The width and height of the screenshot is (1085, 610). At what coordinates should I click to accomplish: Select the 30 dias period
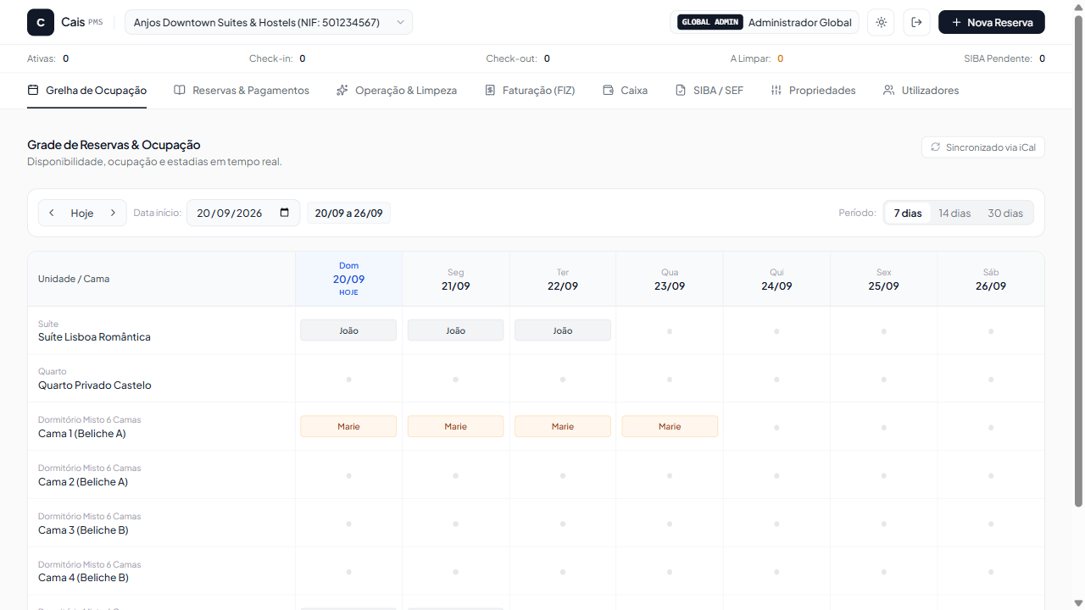1005,213
